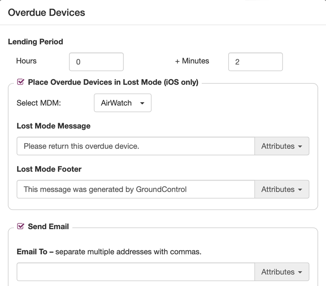Screen dimensions: 326x286
Task: Click the Lost Mode Message text field
Action: tap(136, 146)
